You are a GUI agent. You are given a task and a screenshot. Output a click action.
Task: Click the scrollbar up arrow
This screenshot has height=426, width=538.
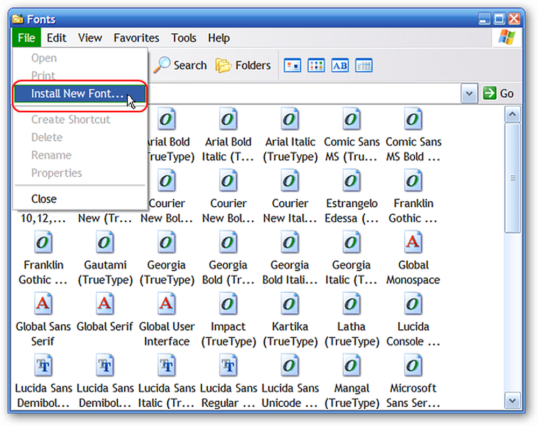513,114
